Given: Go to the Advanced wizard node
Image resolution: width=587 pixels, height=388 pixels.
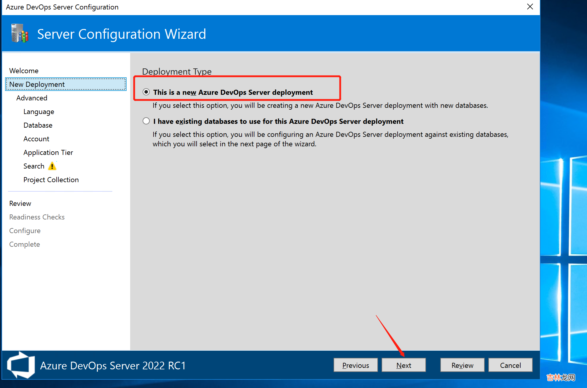Looking at the screenshot, I should pyautogui.click(x=32, y=98).
